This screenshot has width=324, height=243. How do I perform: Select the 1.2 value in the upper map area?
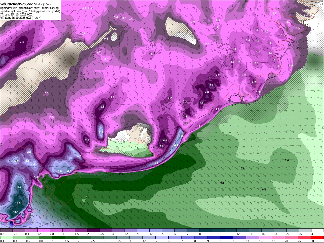point(216,27)
